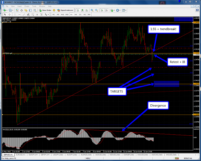Expand the Profiles dropdown arrow
201x161 pixels.
13,10
